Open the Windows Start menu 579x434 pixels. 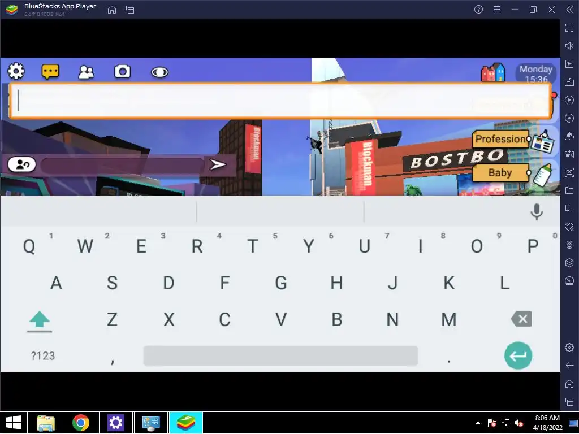(14, 423)
